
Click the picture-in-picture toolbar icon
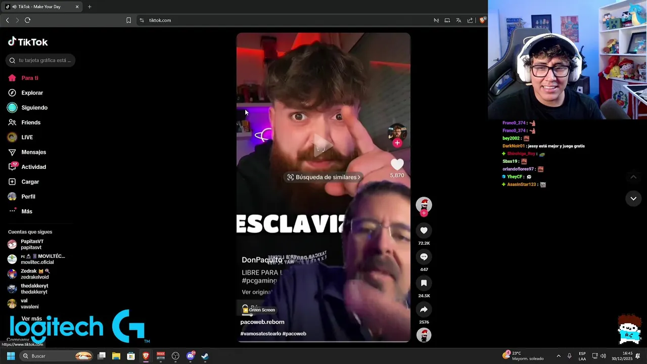pyautogui.click(x=447, y=20)
